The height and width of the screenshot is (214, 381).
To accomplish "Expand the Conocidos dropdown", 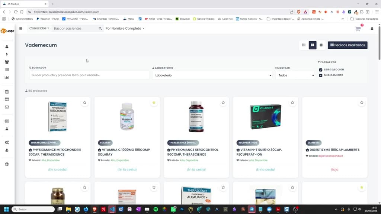I will tap(39, 28).
